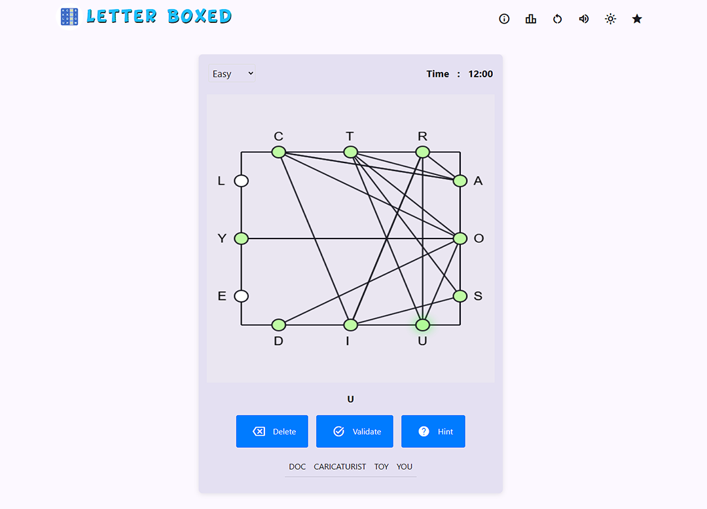The height and width of the screenshot is (509, 707).
Task: Select the letter Y node
Action: 241,238
